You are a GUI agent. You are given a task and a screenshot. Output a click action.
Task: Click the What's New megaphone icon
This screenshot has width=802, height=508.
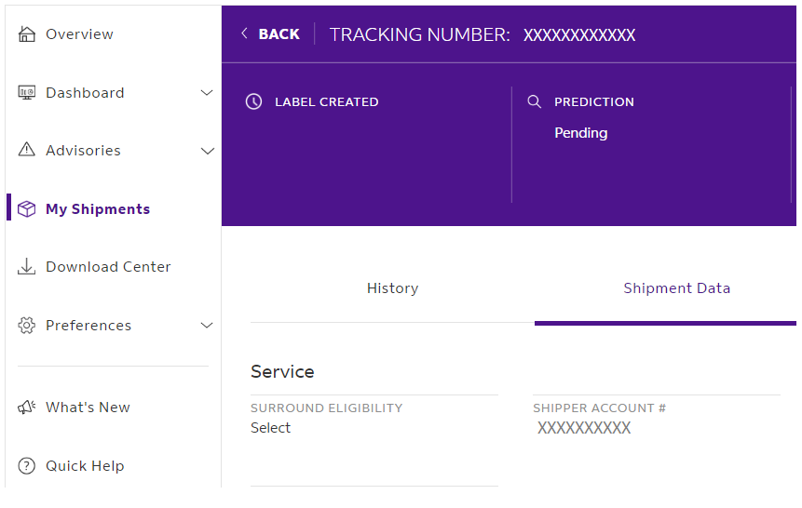[x=27, y=408]
